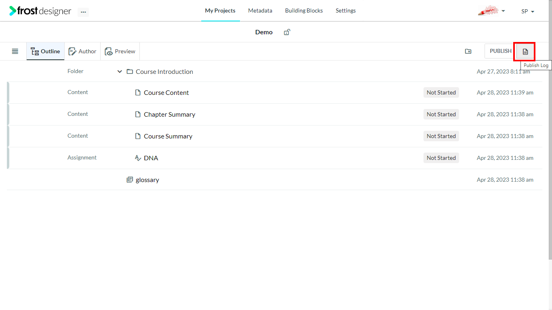
Task: Select the Chapter Summary item
Action: click(x=170, y=114)
